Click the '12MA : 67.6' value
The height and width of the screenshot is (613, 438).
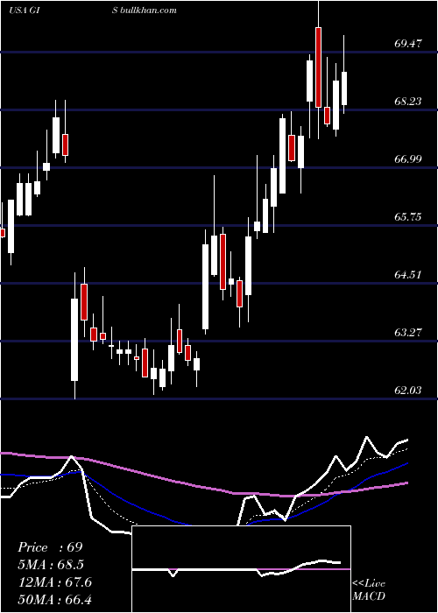pos(54,582)
